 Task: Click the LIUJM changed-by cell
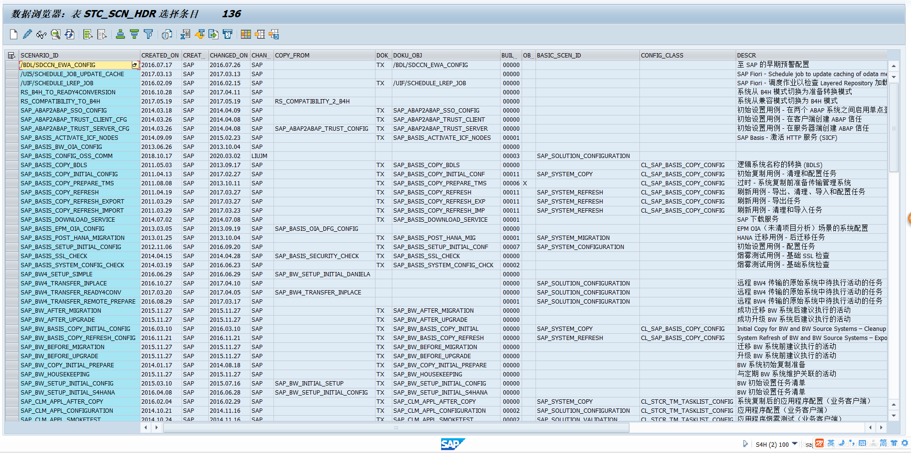tap(262, 156)
